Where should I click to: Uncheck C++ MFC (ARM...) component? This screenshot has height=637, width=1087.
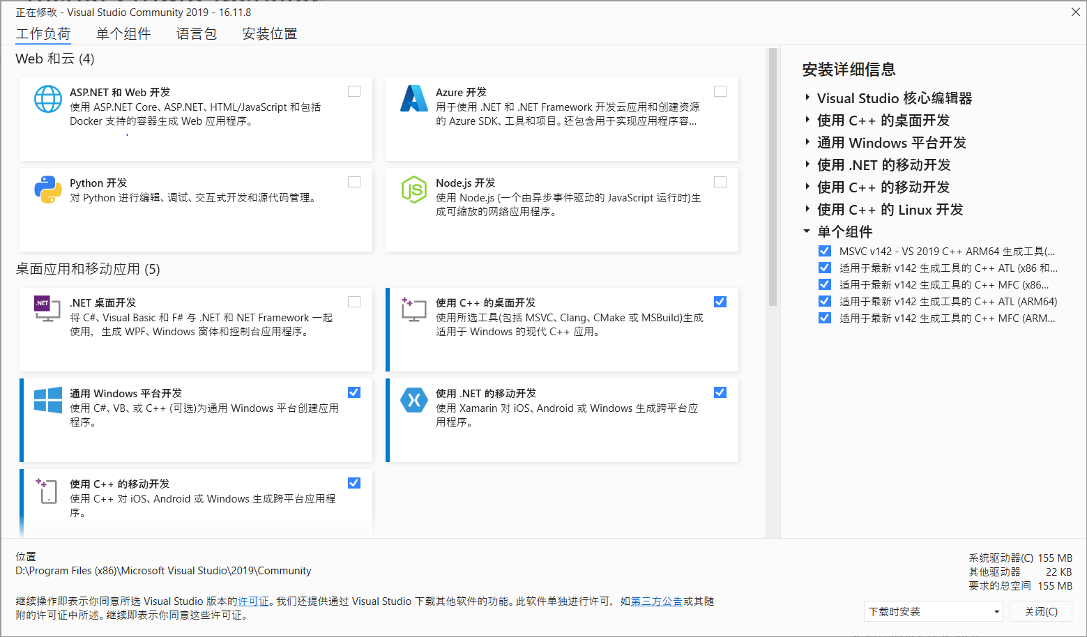tap(825, 318)
